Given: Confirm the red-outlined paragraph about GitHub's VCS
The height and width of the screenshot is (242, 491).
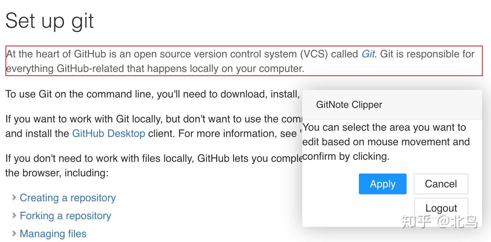Looking at the screenshot, I should click(x=207, y=61).
